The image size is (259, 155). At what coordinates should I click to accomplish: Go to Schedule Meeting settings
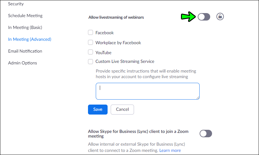point(25,16)
